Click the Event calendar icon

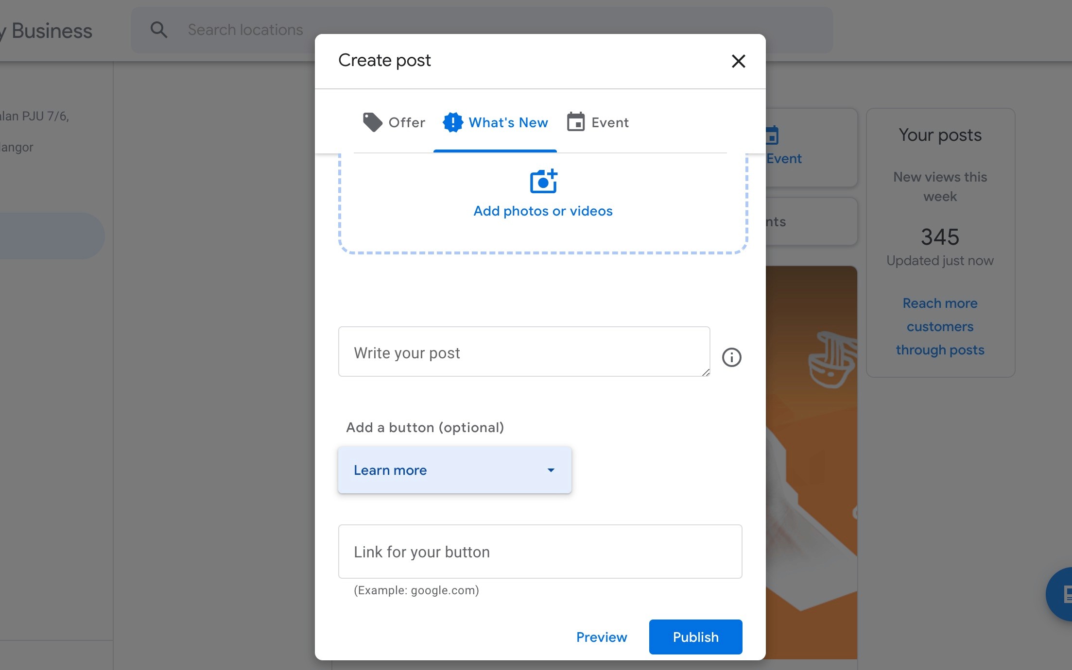click(x=576, y=122)
